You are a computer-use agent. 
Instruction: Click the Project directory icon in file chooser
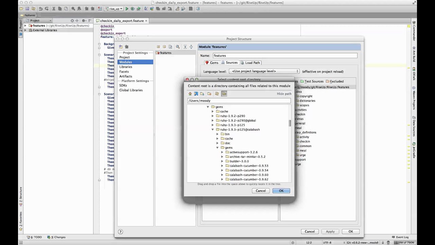[x=196, y=94]
